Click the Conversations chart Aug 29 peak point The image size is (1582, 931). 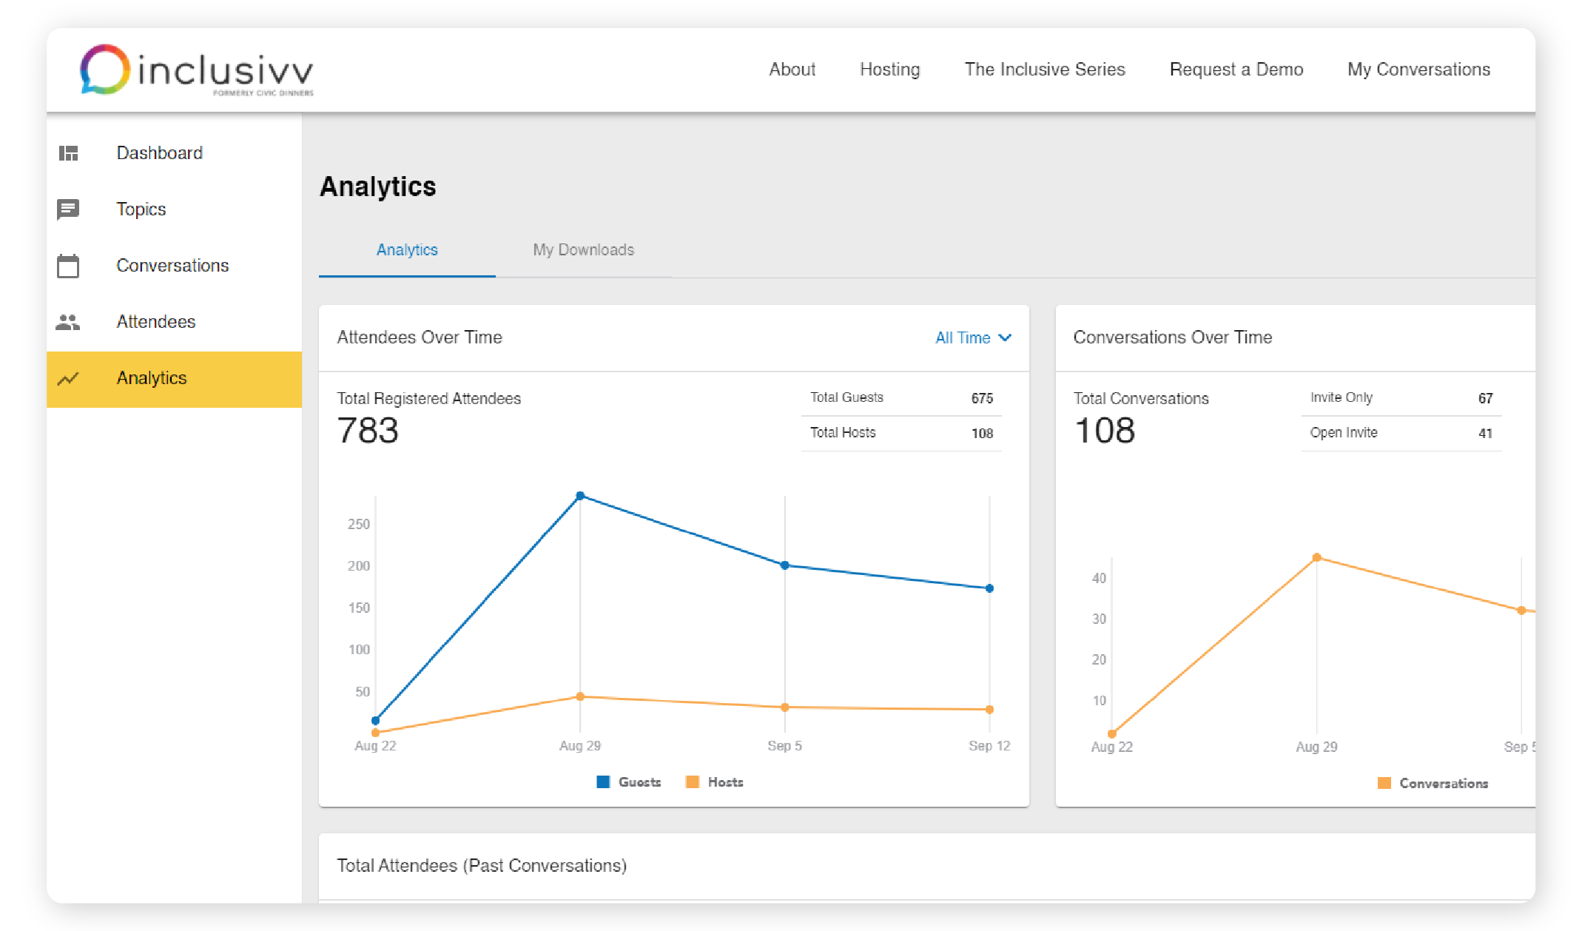click(1316, 557)
